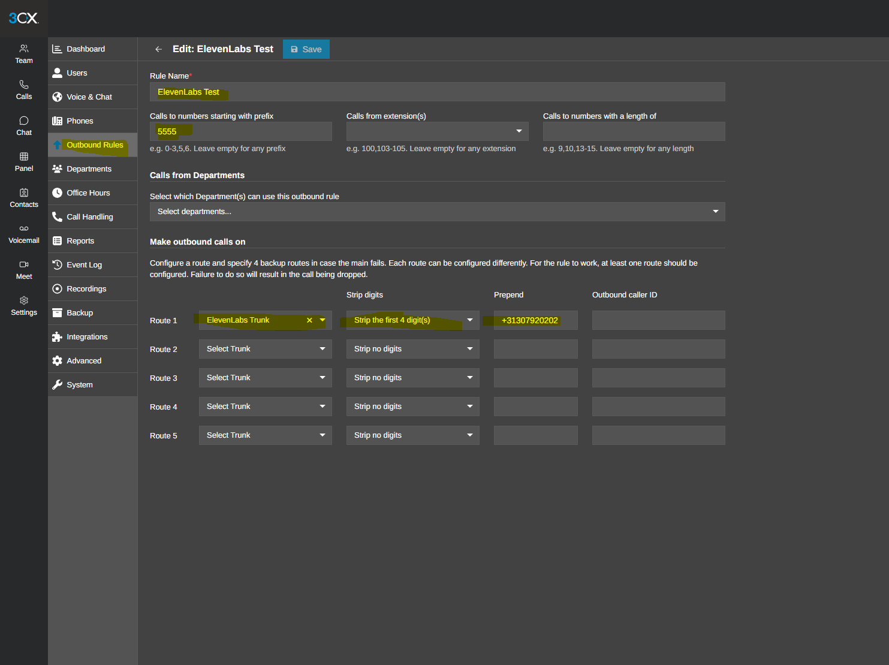Open the Route 3 Select Trunk dropdown
Image resolution: width=889 pixels, height=665 pixels.
(x=266, y=378)
